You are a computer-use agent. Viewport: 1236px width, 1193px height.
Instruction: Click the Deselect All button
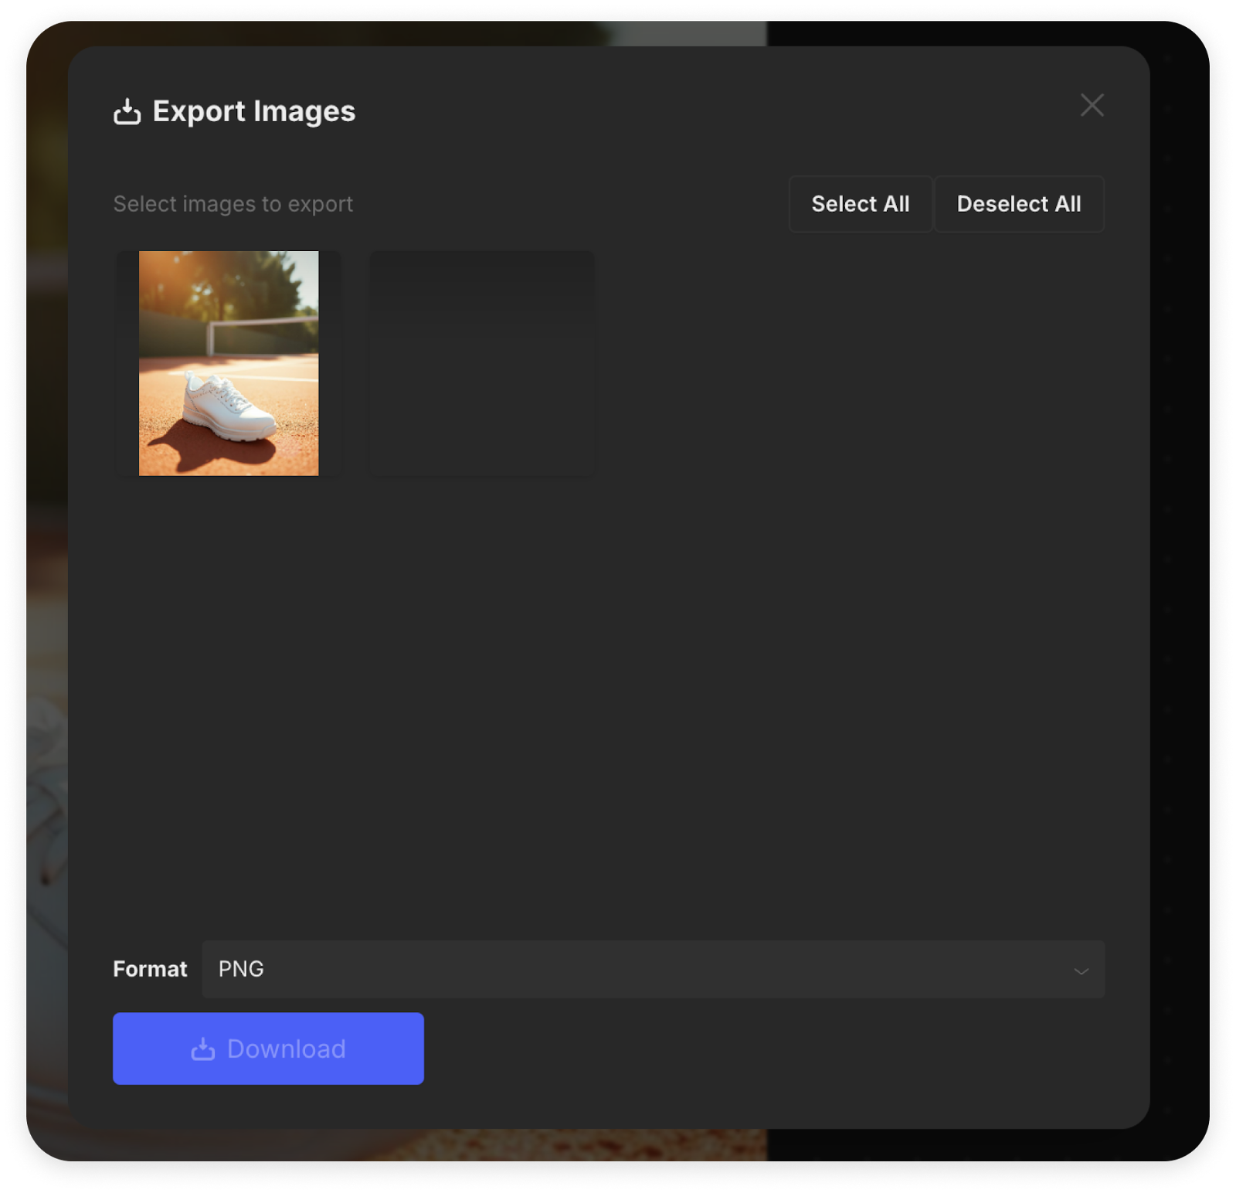1019,204
